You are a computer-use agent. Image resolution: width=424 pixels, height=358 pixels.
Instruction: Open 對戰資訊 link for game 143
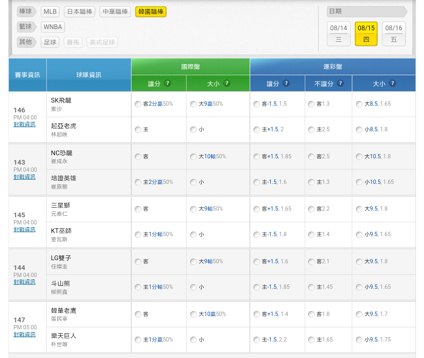point(24,177)
